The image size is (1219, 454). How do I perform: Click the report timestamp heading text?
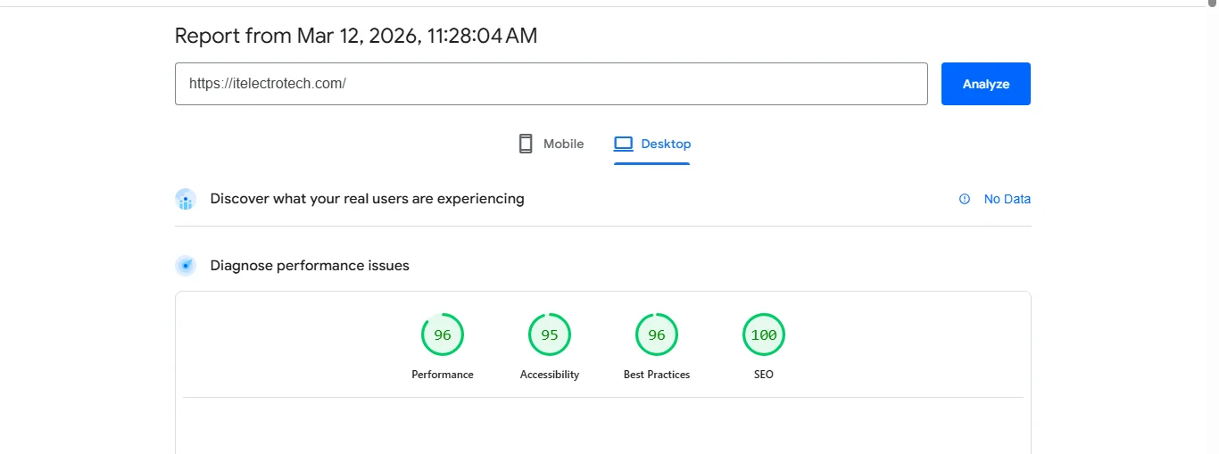(x=356, y=36)
